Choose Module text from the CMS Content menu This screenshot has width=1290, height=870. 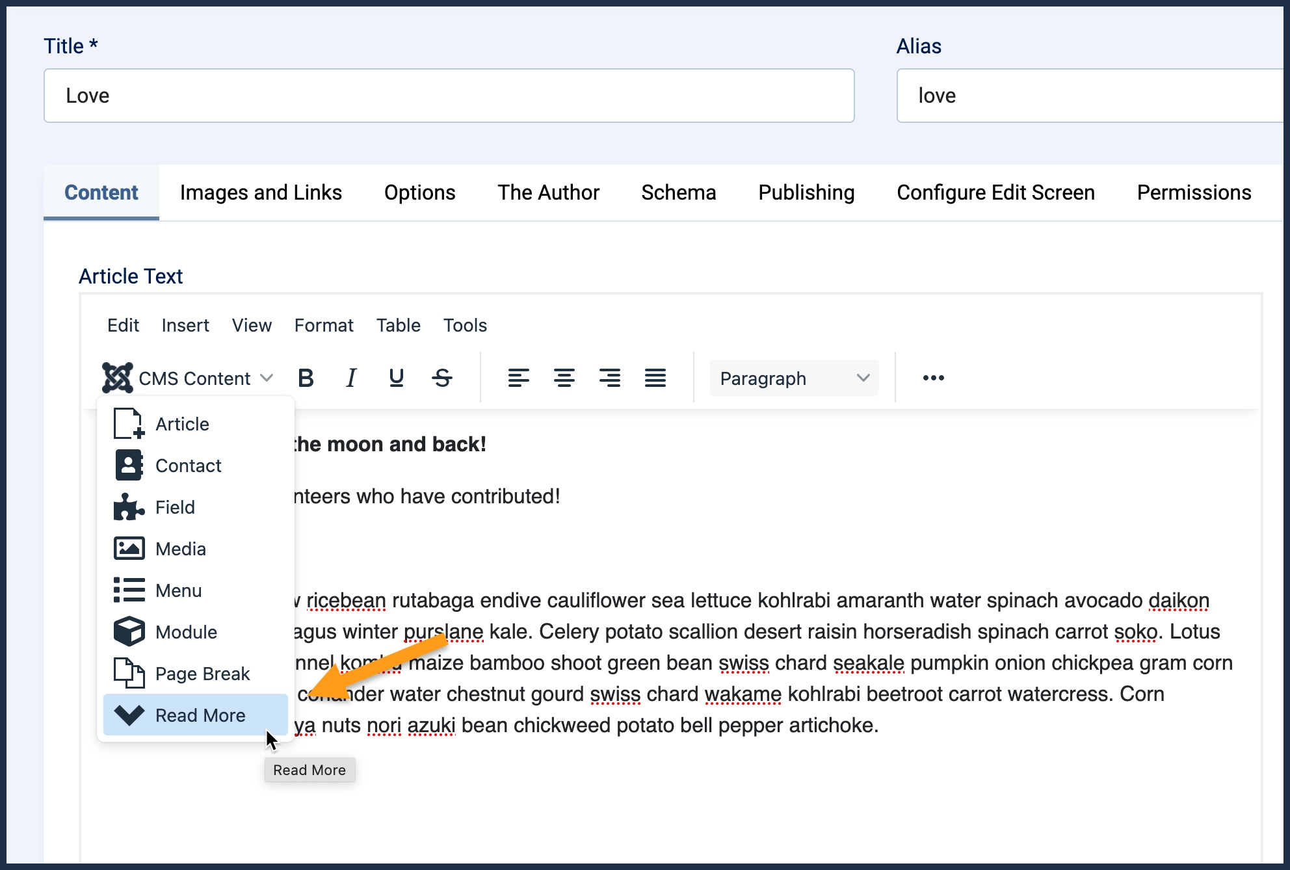click(186, 632)
